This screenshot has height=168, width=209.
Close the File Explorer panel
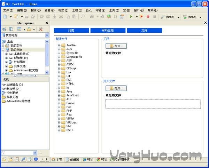(x=46, y=23)
